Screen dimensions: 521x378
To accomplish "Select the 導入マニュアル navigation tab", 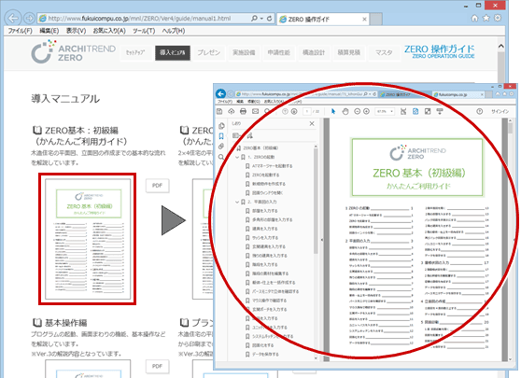I will (x=173, y=52).
